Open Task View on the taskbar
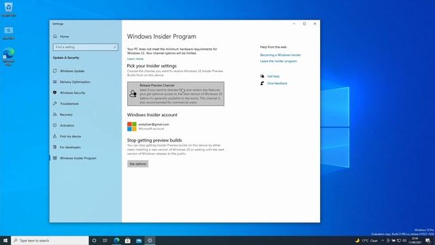Viewport: 435px width, 245px height. [x=105, y=240]
